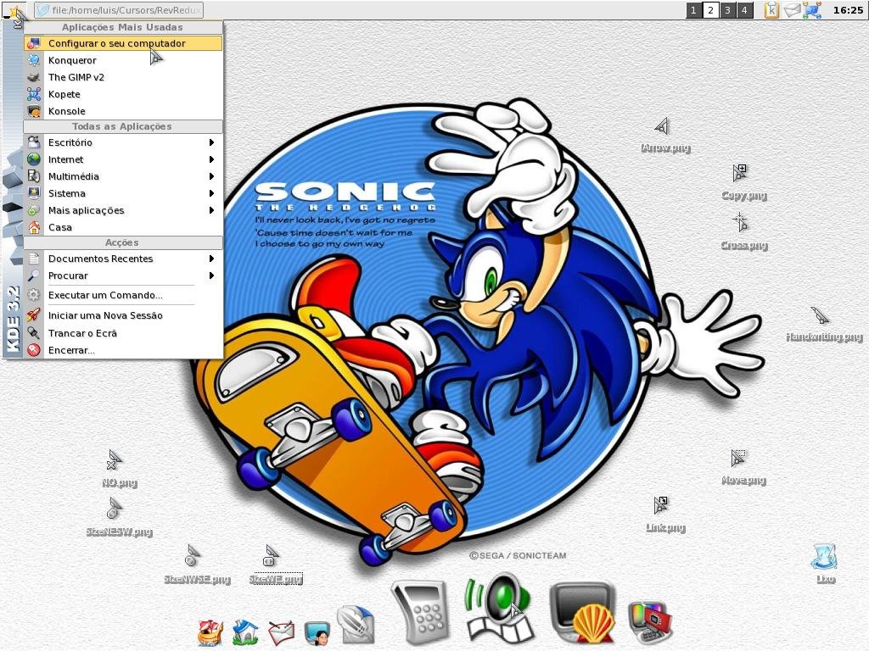
Task: Expand the Sistema submenu arrow
Action: pyautogui.click(x=211, y=193)
